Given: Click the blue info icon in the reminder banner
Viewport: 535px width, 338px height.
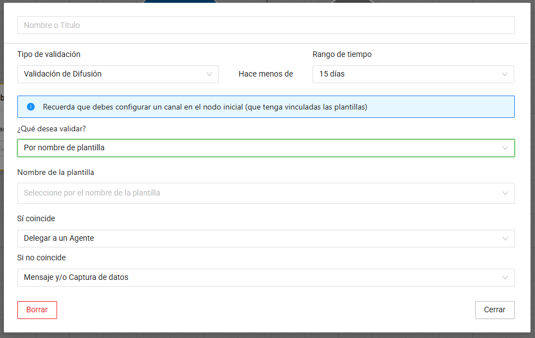Looking at the screenshot, I should pos(31,107).
